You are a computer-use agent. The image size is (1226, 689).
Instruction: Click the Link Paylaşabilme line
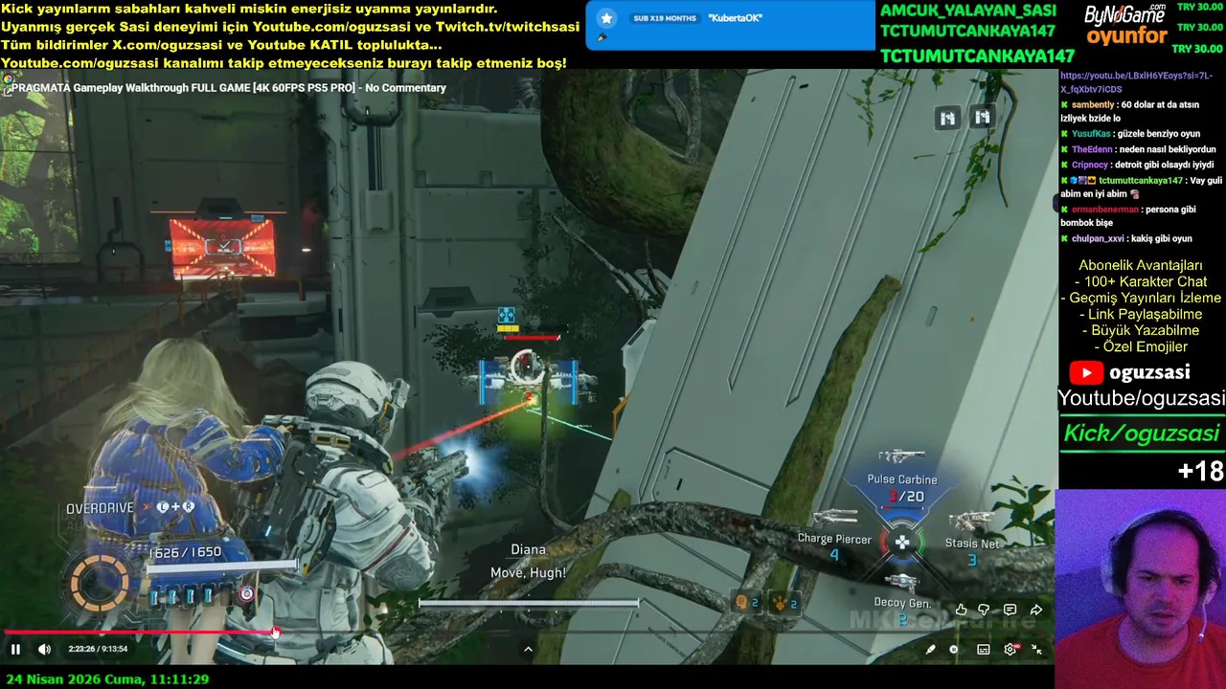[x=1140, y=314]
